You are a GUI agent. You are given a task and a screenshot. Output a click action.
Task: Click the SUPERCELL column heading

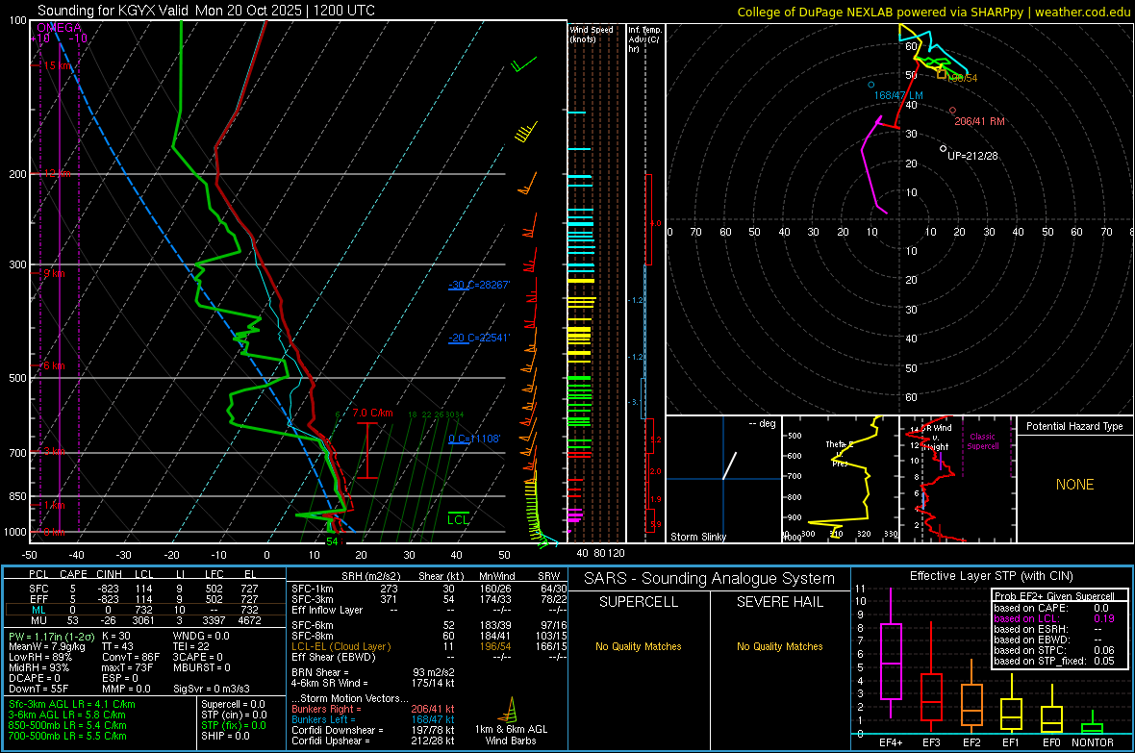click(639, 602)
